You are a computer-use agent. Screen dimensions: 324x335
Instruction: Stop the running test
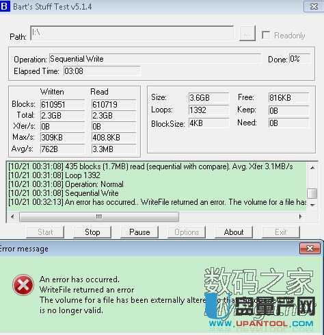[x=92, y=232]
